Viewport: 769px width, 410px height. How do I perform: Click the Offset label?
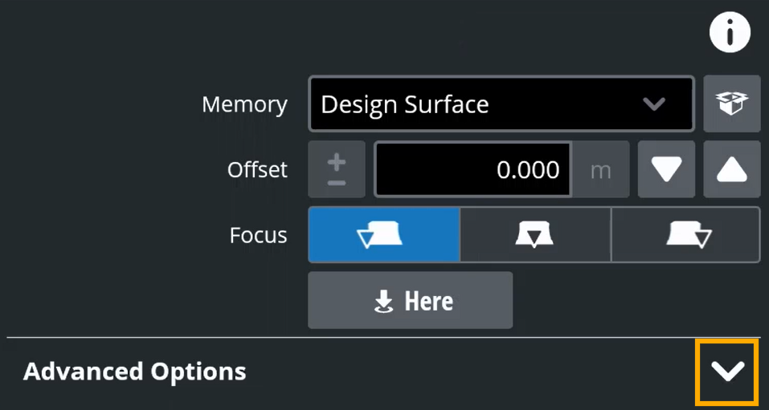click(x=257, y=169)
